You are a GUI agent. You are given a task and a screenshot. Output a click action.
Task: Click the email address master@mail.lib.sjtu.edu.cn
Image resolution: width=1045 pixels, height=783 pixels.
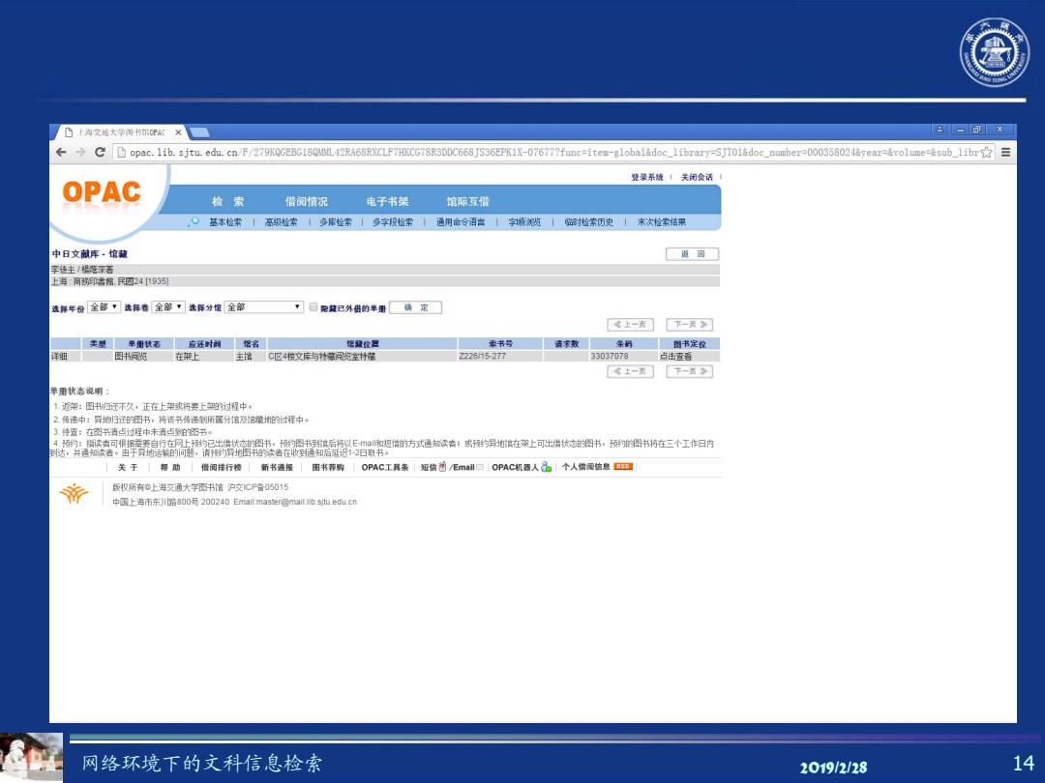[306, 502]
